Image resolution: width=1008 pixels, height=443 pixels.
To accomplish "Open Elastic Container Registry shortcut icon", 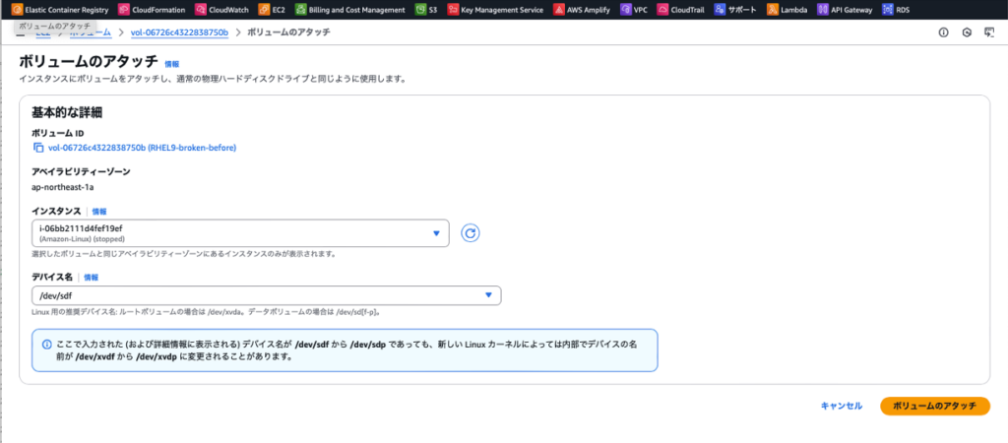I will click(x=17, y=10).
